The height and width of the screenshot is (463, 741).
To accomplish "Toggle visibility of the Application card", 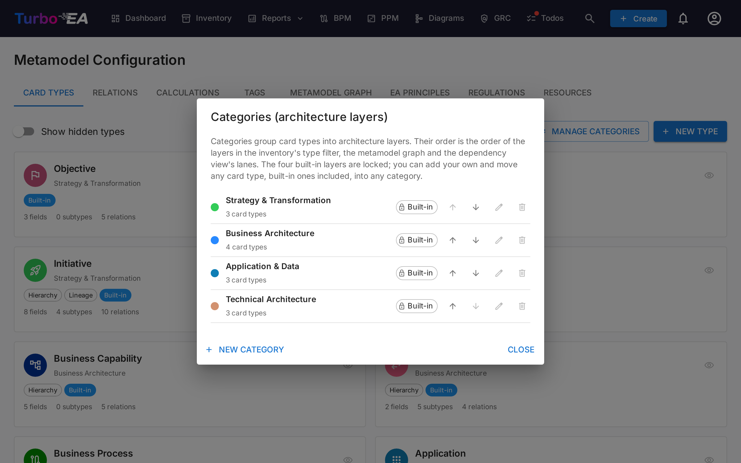I will [x=709, y=459].
